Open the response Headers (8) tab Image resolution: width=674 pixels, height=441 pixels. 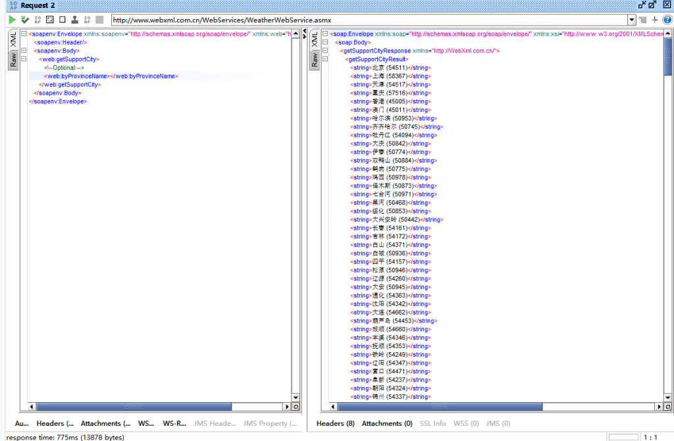click(x=335, y=423)
